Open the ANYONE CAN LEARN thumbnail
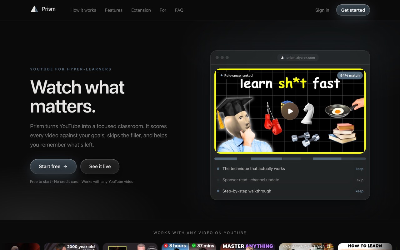The image size is (400, 250). click(306, 247)
